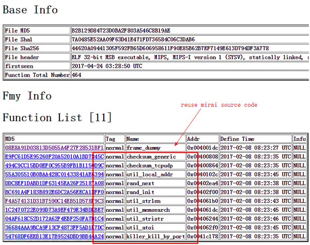The height and width of the screenshot is (245, 310).
Task: Open the MD5 link for util_strlen
Action: (x=54, y=201)
